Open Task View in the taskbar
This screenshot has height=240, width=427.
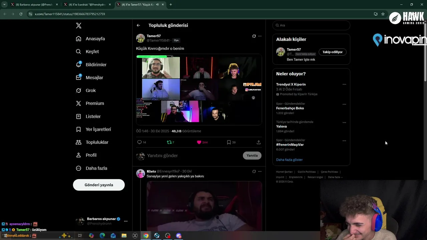(x=80, y=236)
